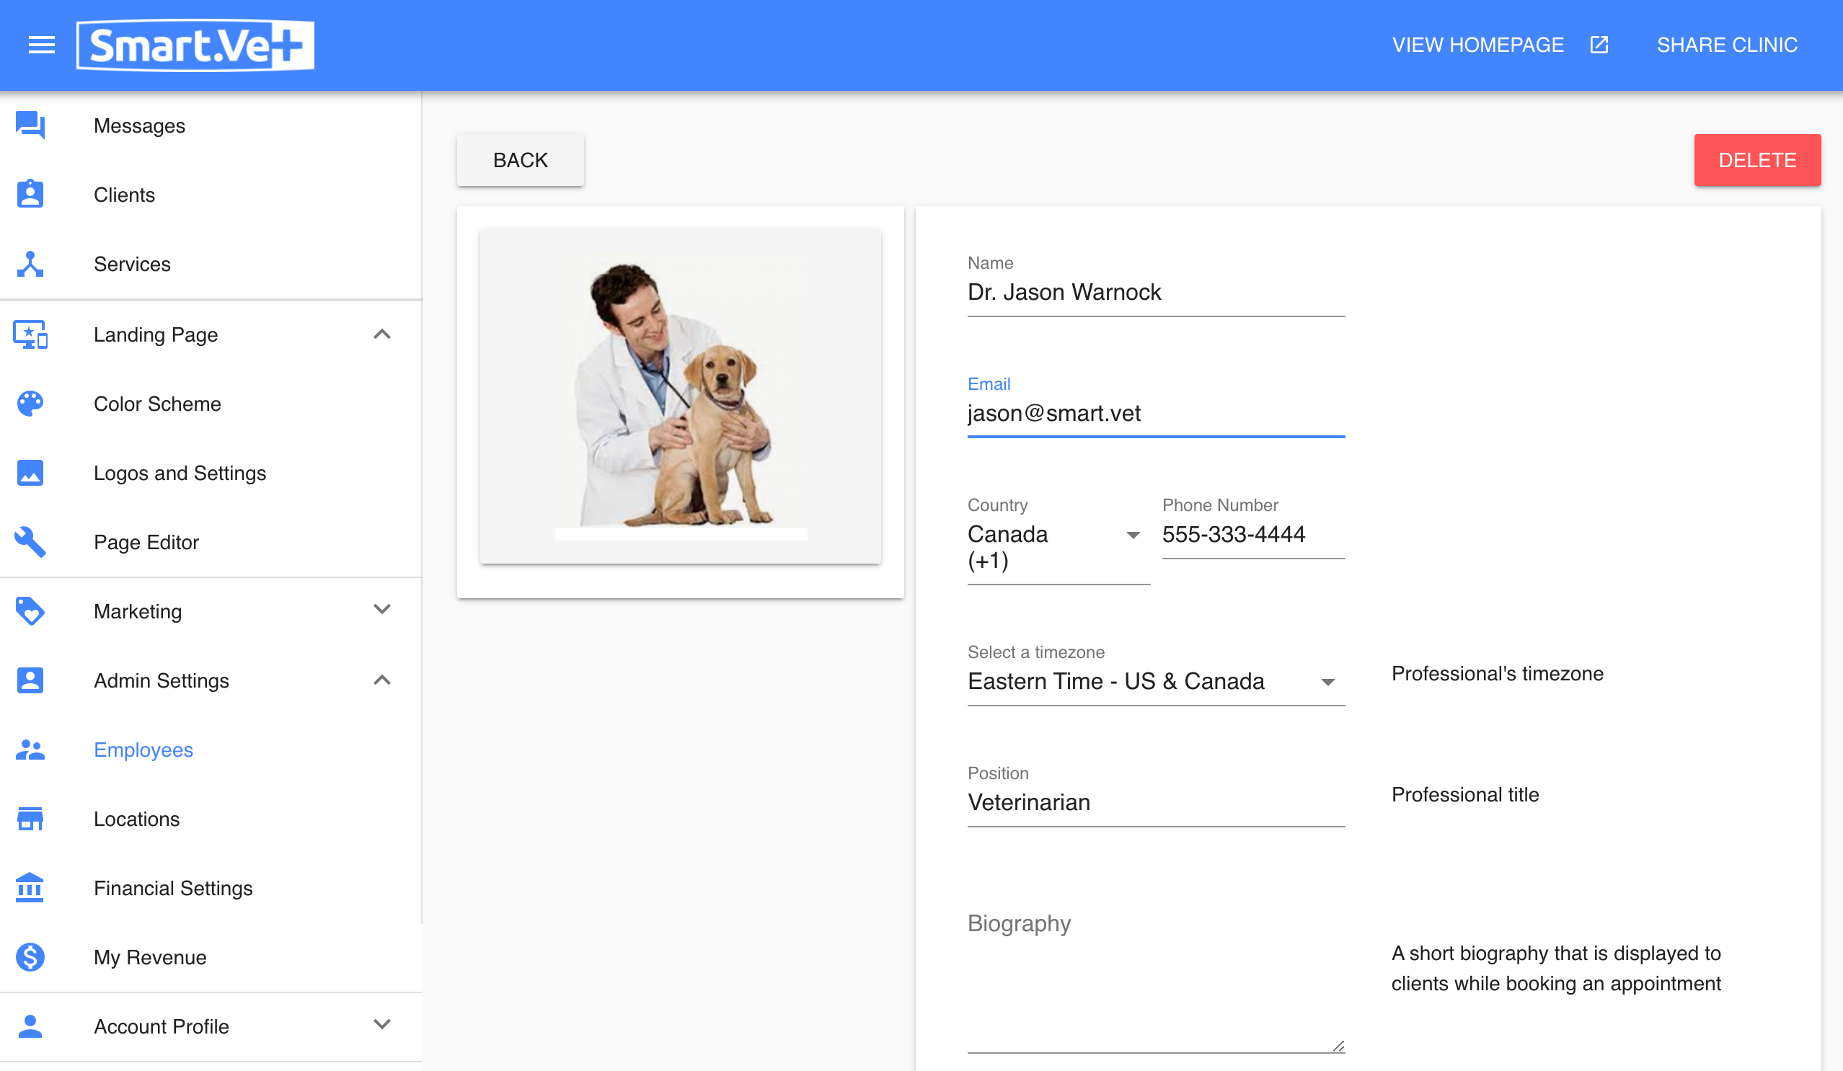Click the 'Professional's timezone' helper text

click(1497, 673)
